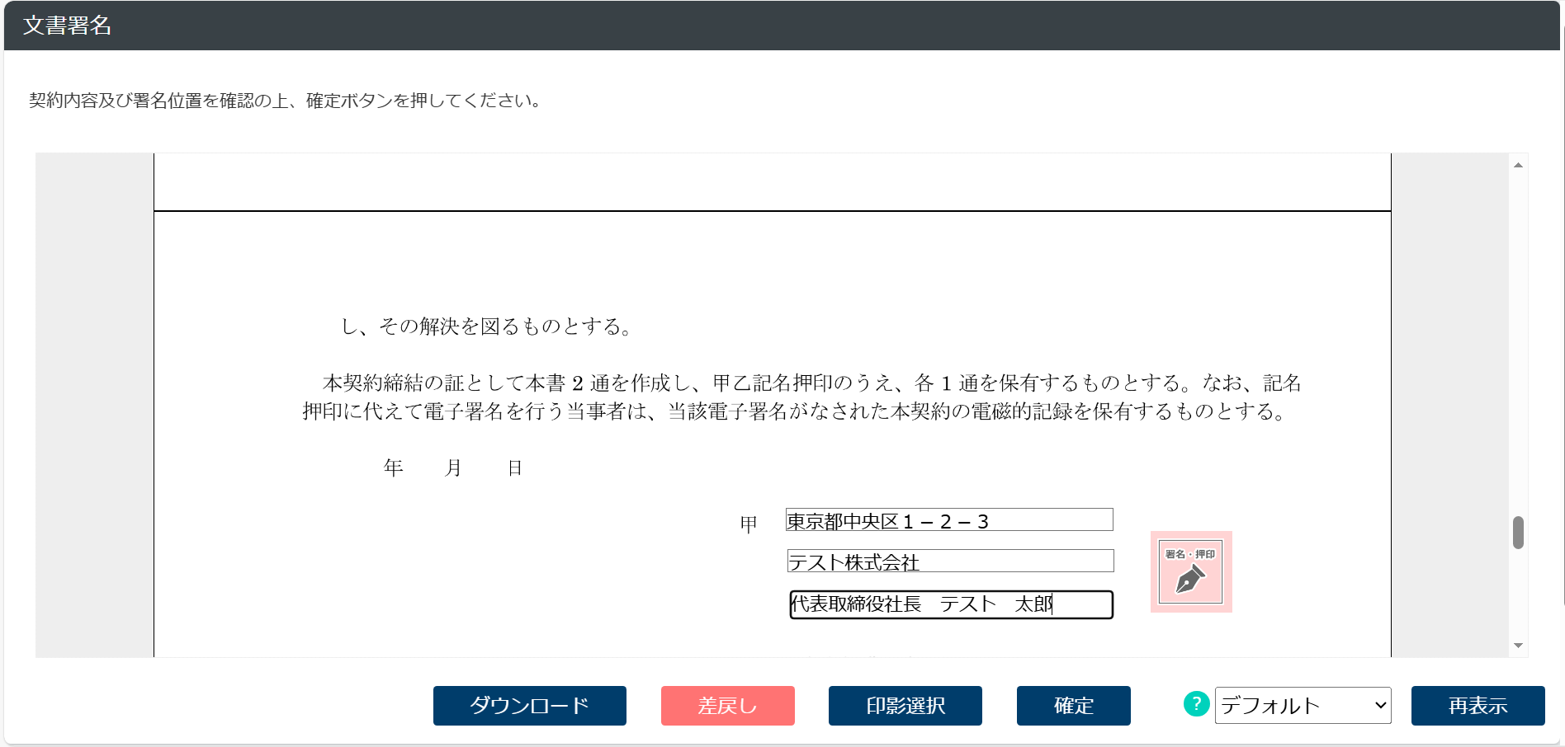The image size is (1565, 747).
Task: Confirm the signature with 確定
Action: click(x=1073, y=706)
